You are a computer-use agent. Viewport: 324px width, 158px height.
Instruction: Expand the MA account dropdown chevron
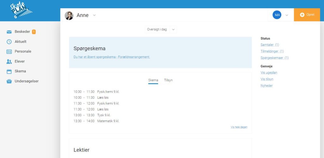click(287, 15)
